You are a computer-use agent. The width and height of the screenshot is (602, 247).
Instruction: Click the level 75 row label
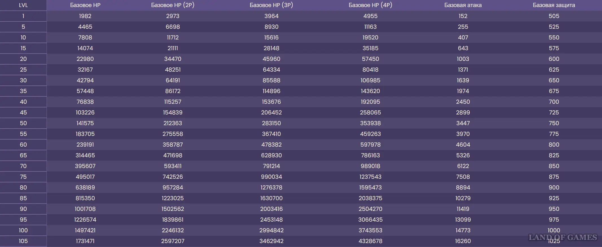click(23, 177)
